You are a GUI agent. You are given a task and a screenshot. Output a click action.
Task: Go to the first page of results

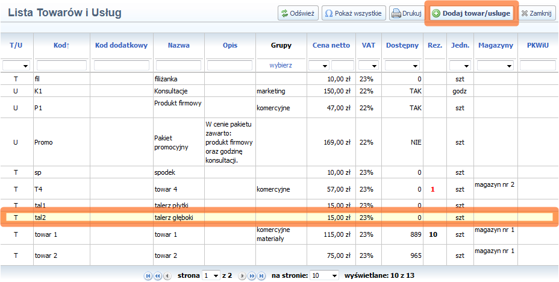(x=148, y=275)
